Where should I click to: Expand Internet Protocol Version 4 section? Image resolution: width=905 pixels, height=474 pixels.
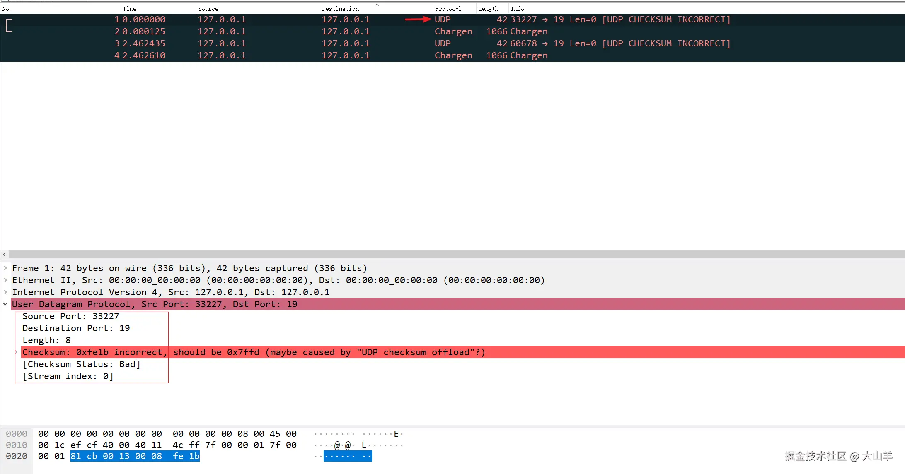click(5, 292)
